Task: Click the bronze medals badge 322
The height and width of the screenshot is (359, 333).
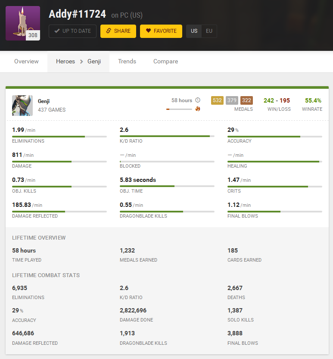Action: (246, 100)
